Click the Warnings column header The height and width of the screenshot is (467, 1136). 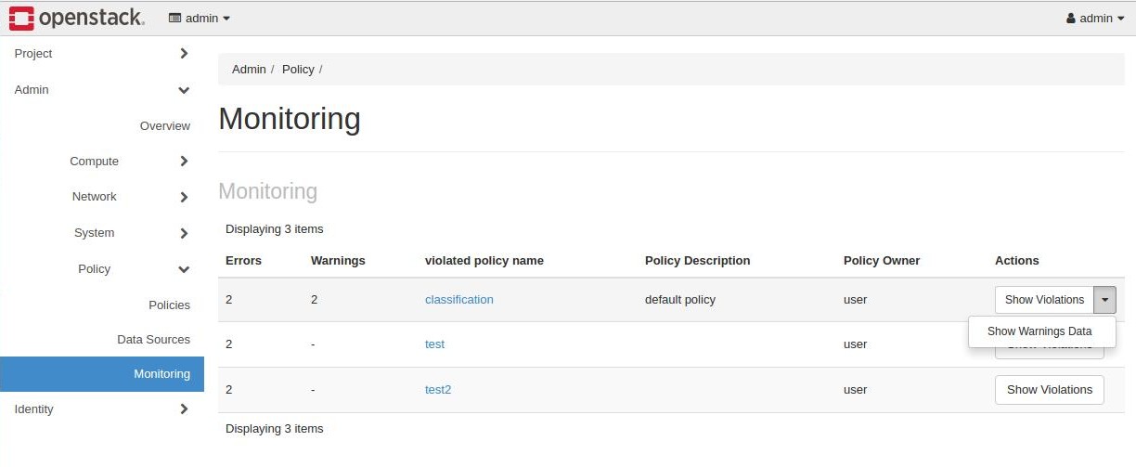(338, 261)
